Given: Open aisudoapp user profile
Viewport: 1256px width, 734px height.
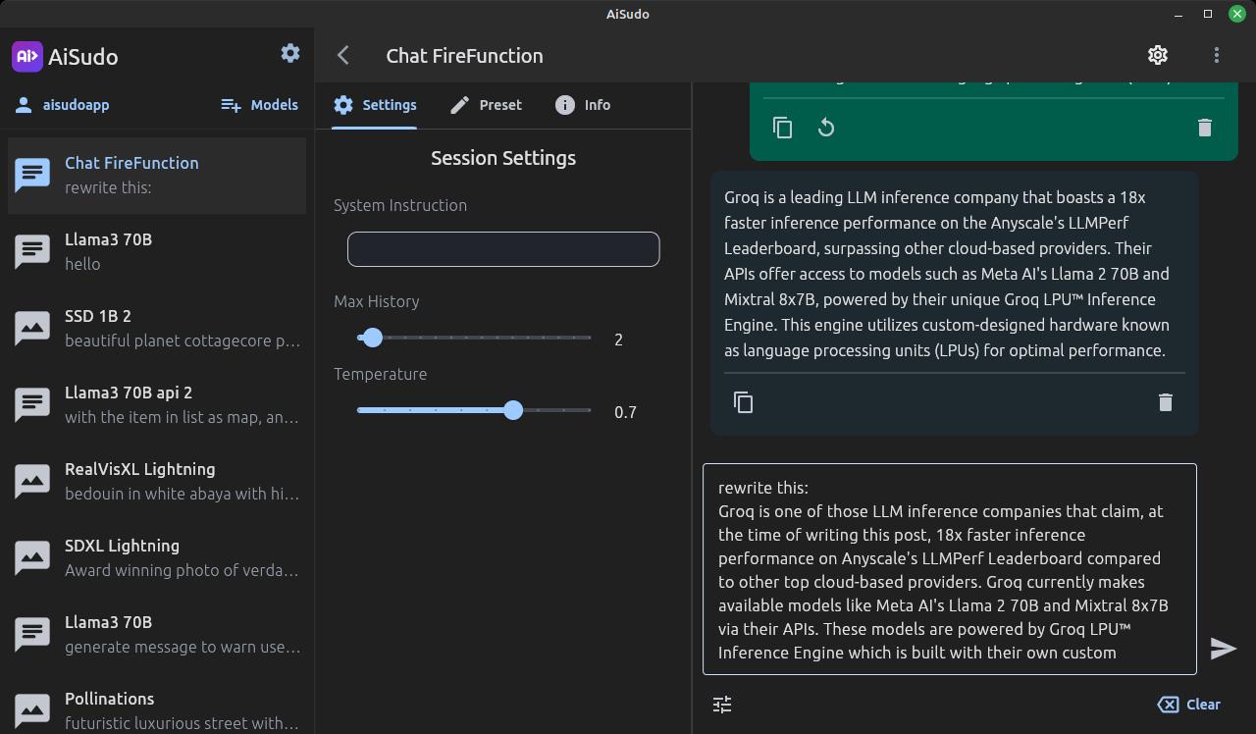Looking at the screenshot, I should pyautogui.click(x=63, y=105).
